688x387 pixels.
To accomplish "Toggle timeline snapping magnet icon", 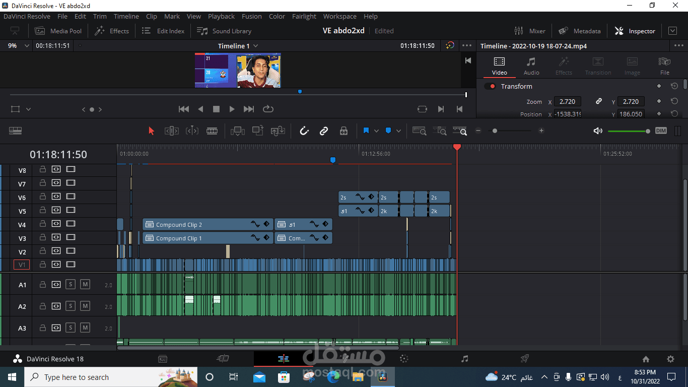I will pos(304,131).
